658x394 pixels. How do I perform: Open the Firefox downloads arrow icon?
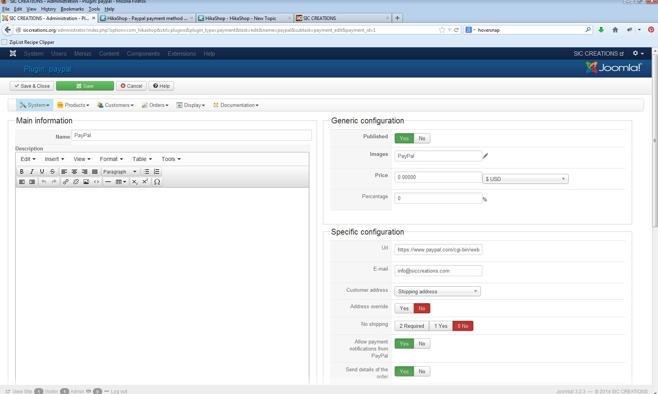[601, 30]
